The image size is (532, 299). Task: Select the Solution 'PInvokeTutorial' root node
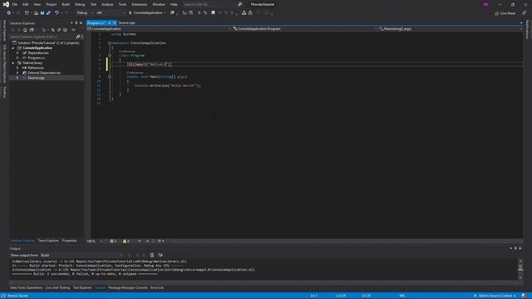tap(48, 43)
